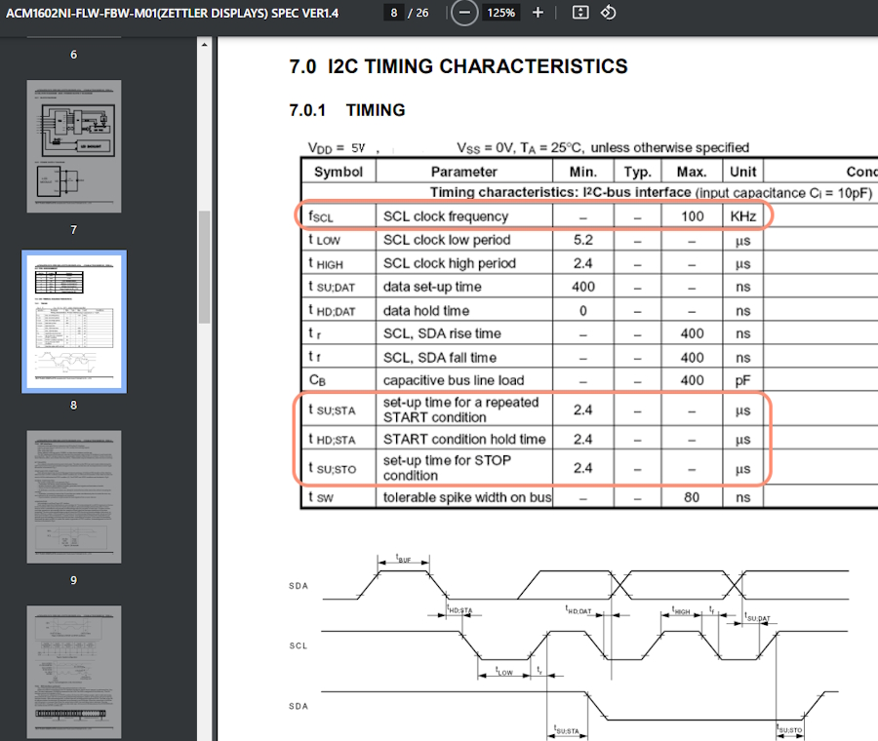The height and width of the screenshot is (741, 878).
Task: Click the "Symbol" column header
Action: 339,172
